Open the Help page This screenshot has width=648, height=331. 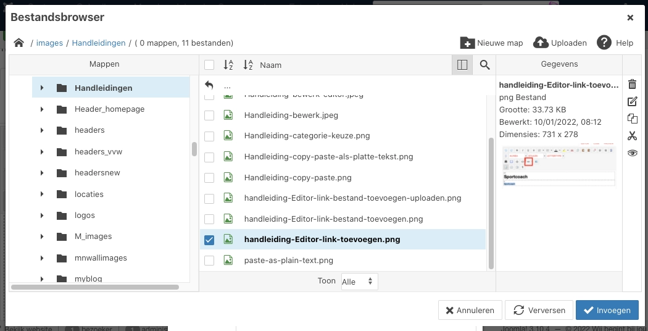615,43
